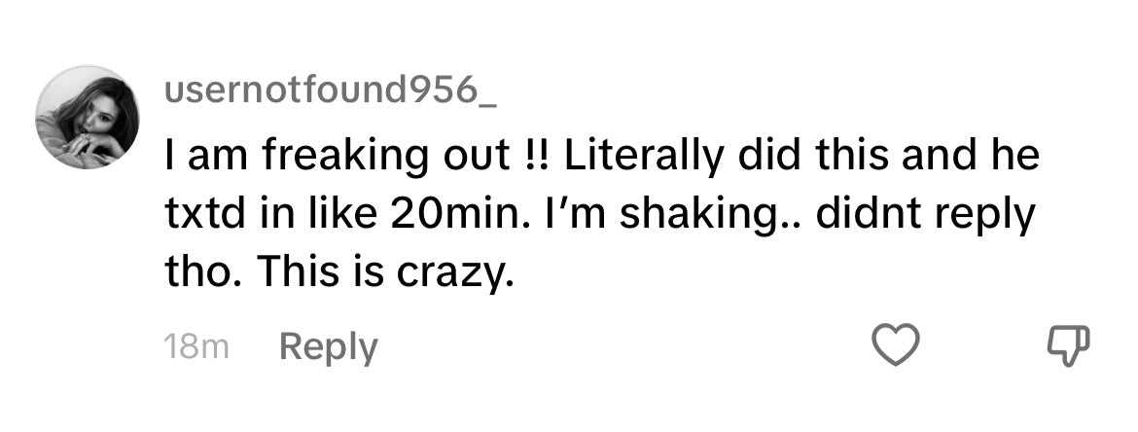Image resolution: width=1138 pixels, height=432 pixels.
Task: Click the sentence "This is crazy."
Action: tap(384, 276)
